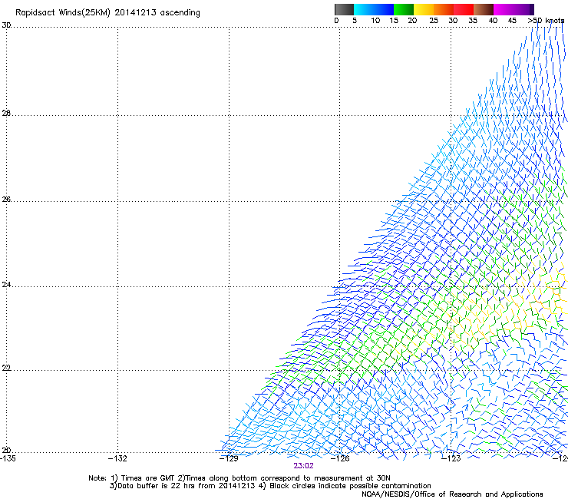Image resolution: width=568 pixels, height=499 pixels.
Task: Click the legend scale number 40
Action: coord(493,21)
